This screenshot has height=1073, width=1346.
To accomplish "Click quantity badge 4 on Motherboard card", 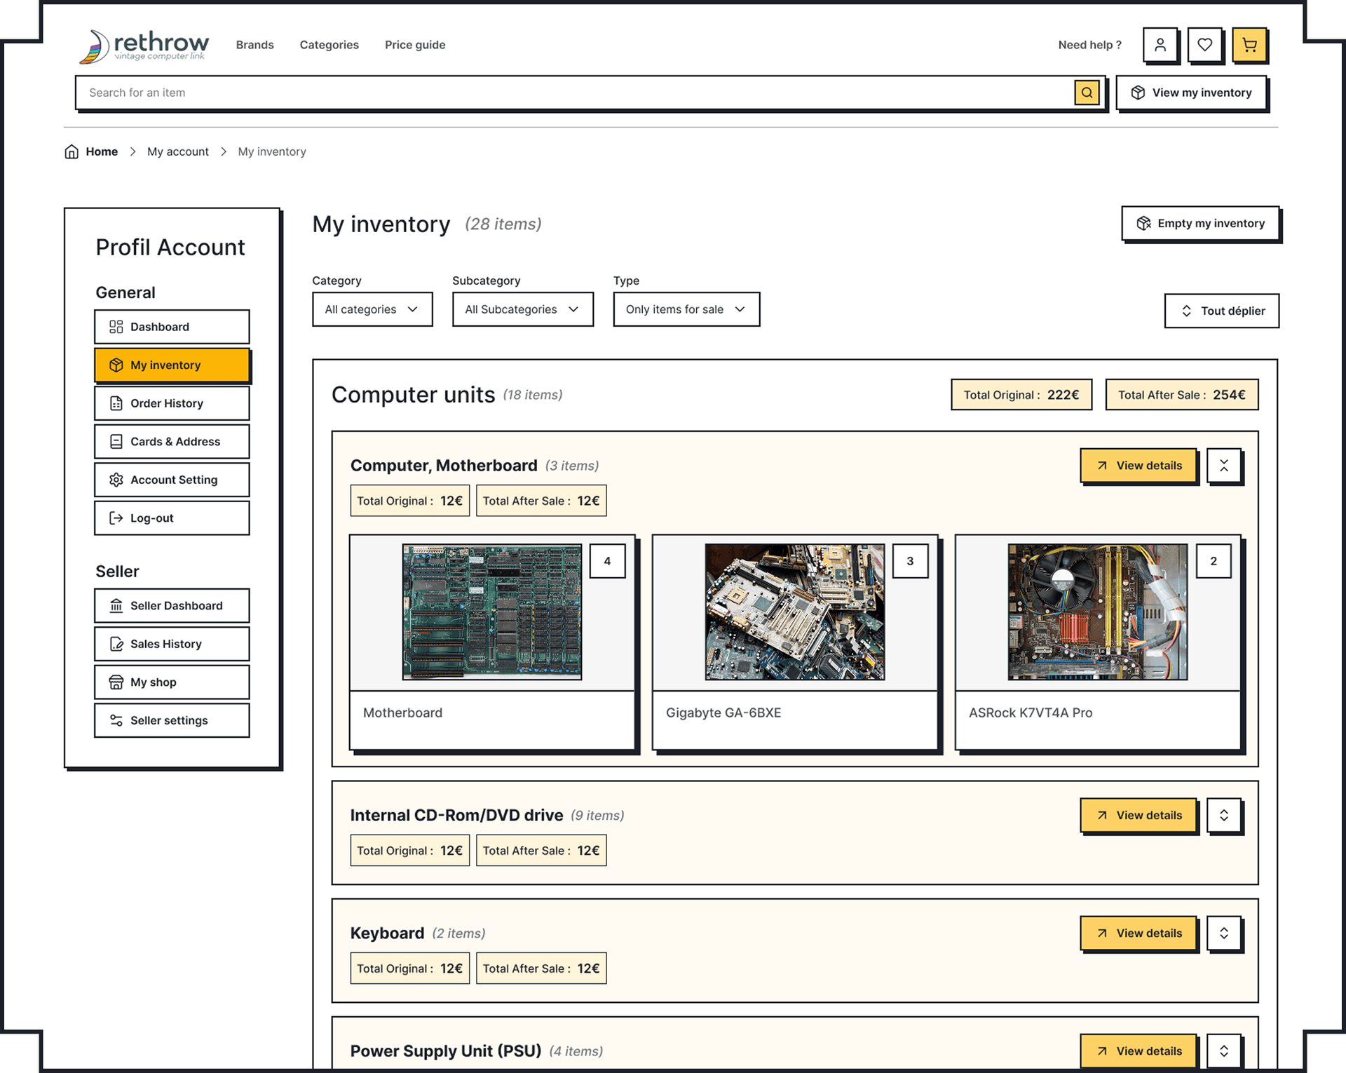I will pos(607,561).
